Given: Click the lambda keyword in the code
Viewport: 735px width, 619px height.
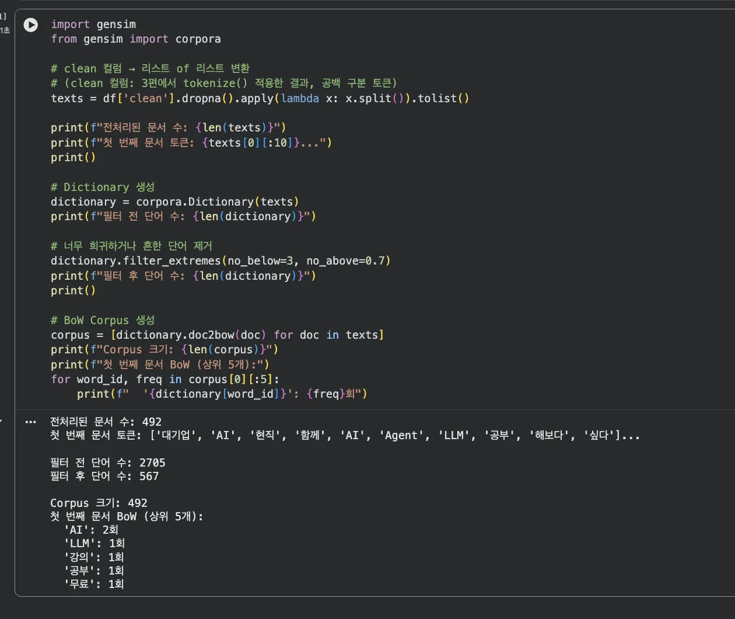Looking at the screenshot, I should [x=300, y=98].
